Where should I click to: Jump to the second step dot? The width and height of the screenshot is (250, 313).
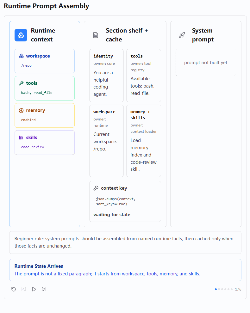(x=219, y=289)
